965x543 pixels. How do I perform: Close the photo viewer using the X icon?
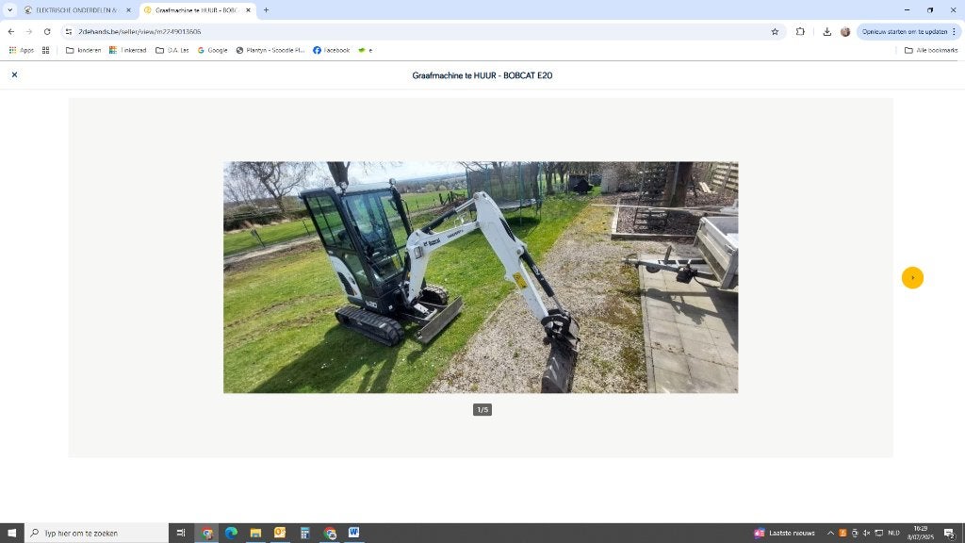(x=14, y=74)
